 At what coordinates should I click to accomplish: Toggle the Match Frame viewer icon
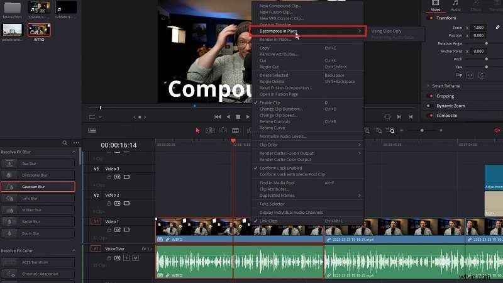click(387, 117)
